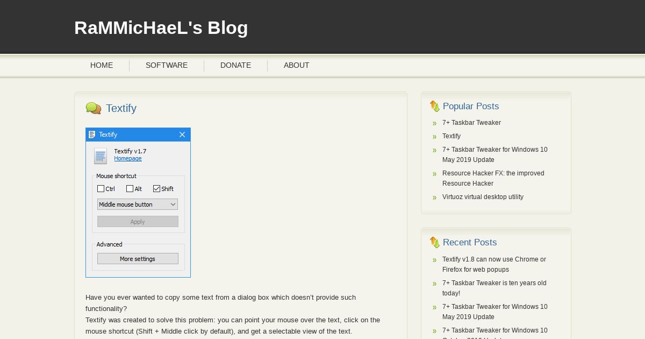The width and height of the screenshot is (645, 339).
Task: Follow the Homepage link in Textify dialog
Action: coord(128,159)
